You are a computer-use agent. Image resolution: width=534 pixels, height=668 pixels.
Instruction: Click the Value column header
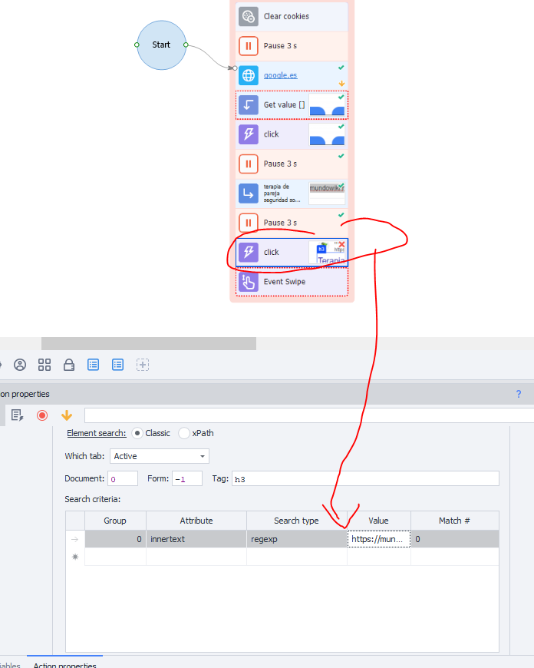(x=378, y=521)
